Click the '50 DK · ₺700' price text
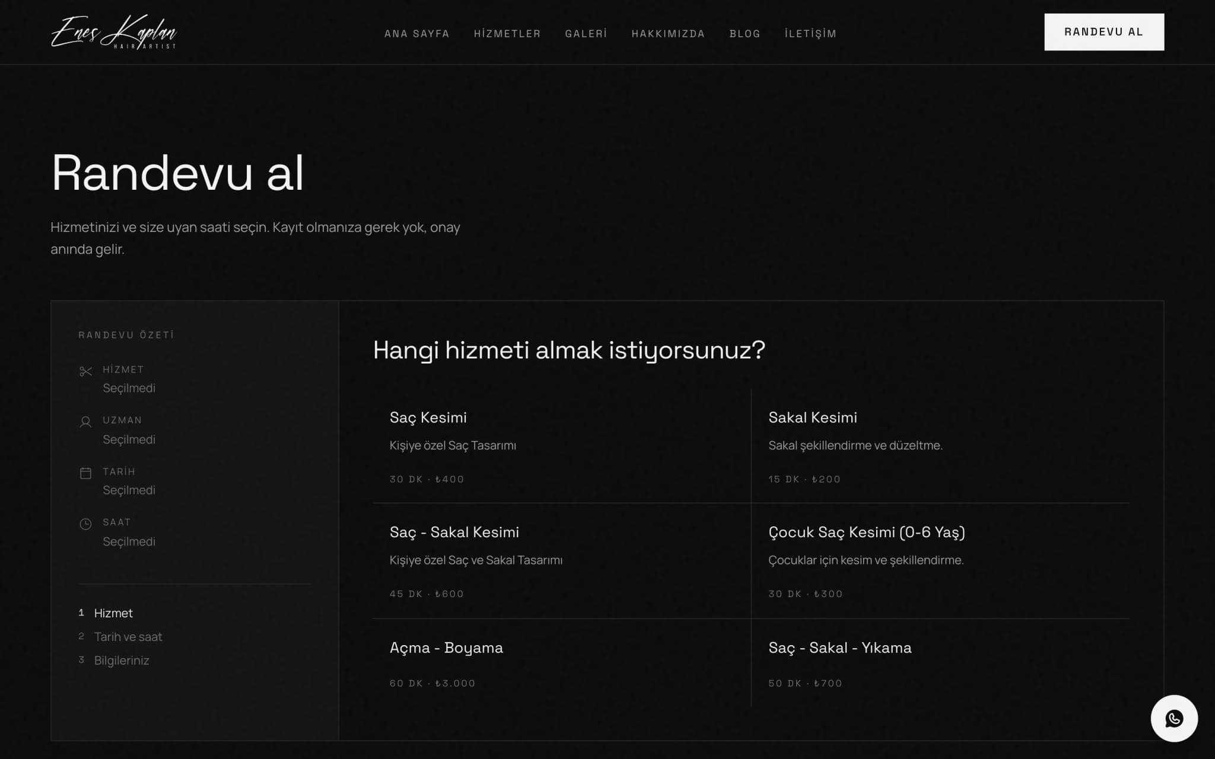This screenshot has width=1215, height=759. [805, 683]
